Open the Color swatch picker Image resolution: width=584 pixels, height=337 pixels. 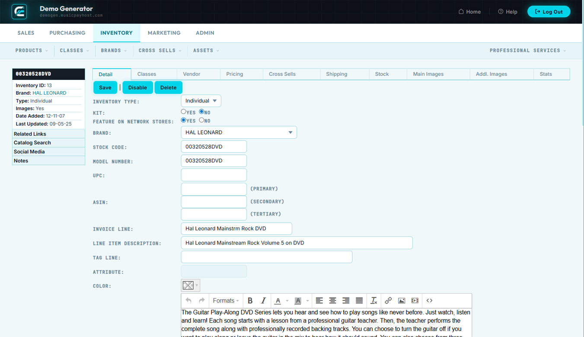pos(190,285)
